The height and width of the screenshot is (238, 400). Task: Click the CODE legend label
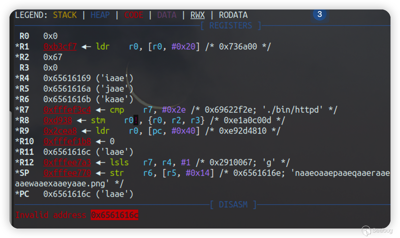[x=134, y=15]
